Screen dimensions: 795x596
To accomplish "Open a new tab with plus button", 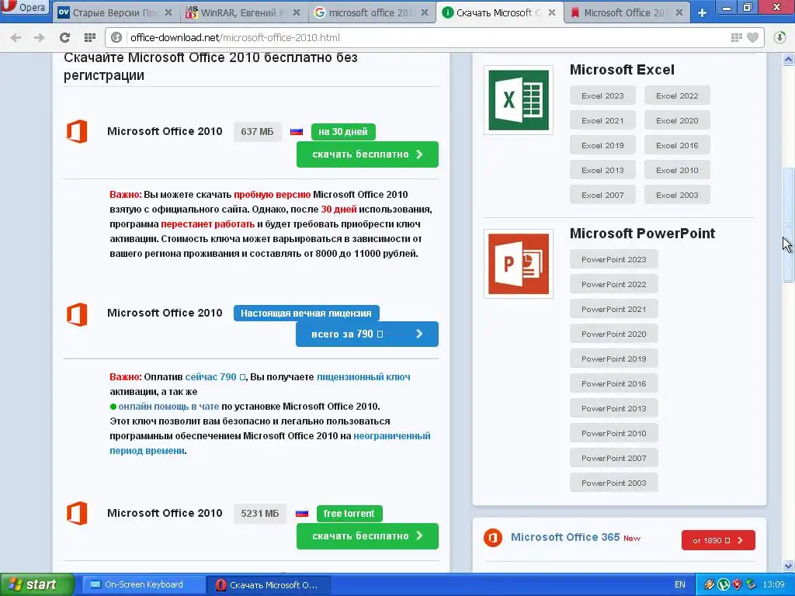I will coord(702,12).
